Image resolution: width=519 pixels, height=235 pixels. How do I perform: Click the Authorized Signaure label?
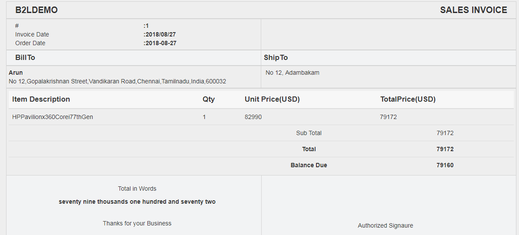[386, 225]
